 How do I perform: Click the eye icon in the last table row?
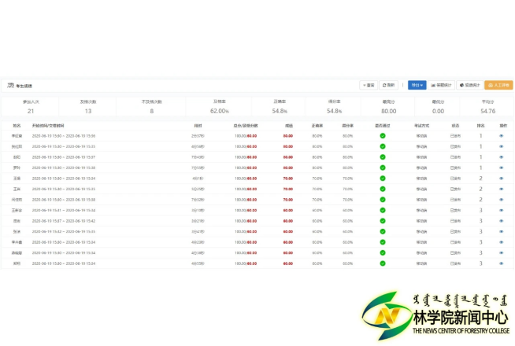pos(502,263)
